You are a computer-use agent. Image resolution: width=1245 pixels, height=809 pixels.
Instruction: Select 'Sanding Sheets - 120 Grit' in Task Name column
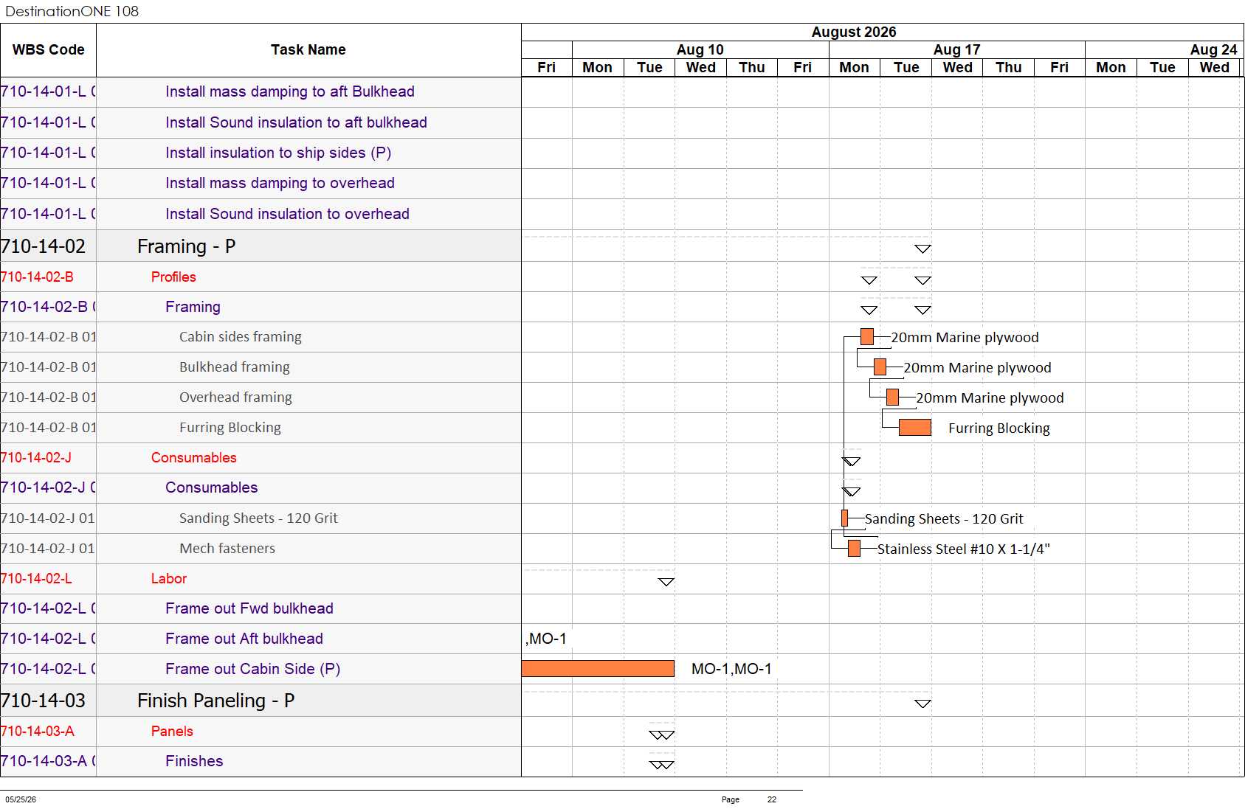[x=258, y=518]
